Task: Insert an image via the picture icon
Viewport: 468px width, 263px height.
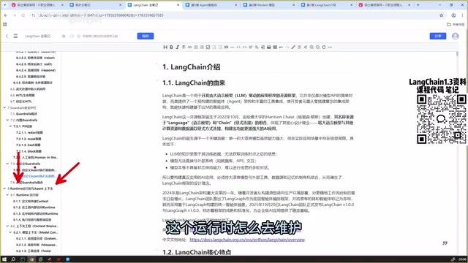Action: (x=269, y=47)
